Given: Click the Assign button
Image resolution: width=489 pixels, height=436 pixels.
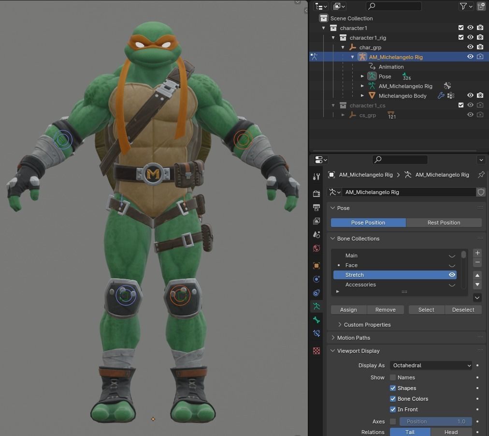Looking at the screenshot, I should tap(349, 310).
